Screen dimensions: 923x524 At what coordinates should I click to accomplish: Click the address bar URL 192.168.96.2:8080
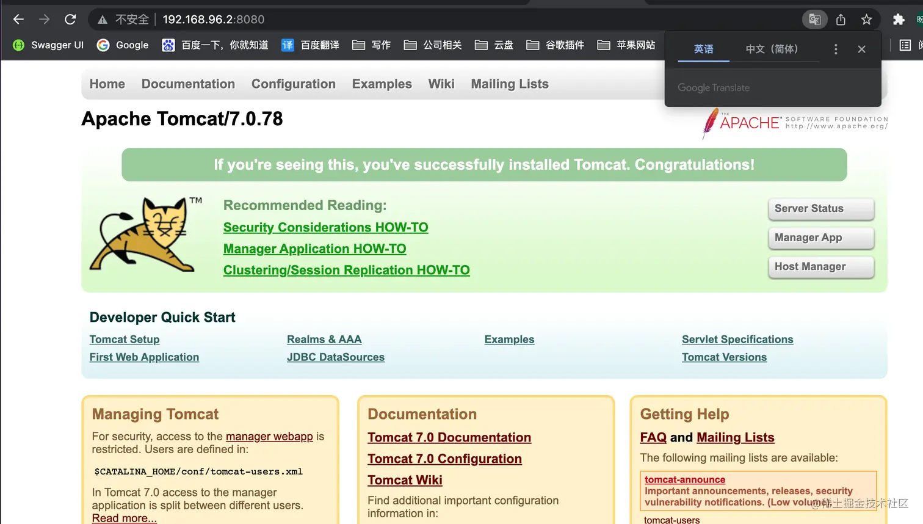(x=214, y=20)
